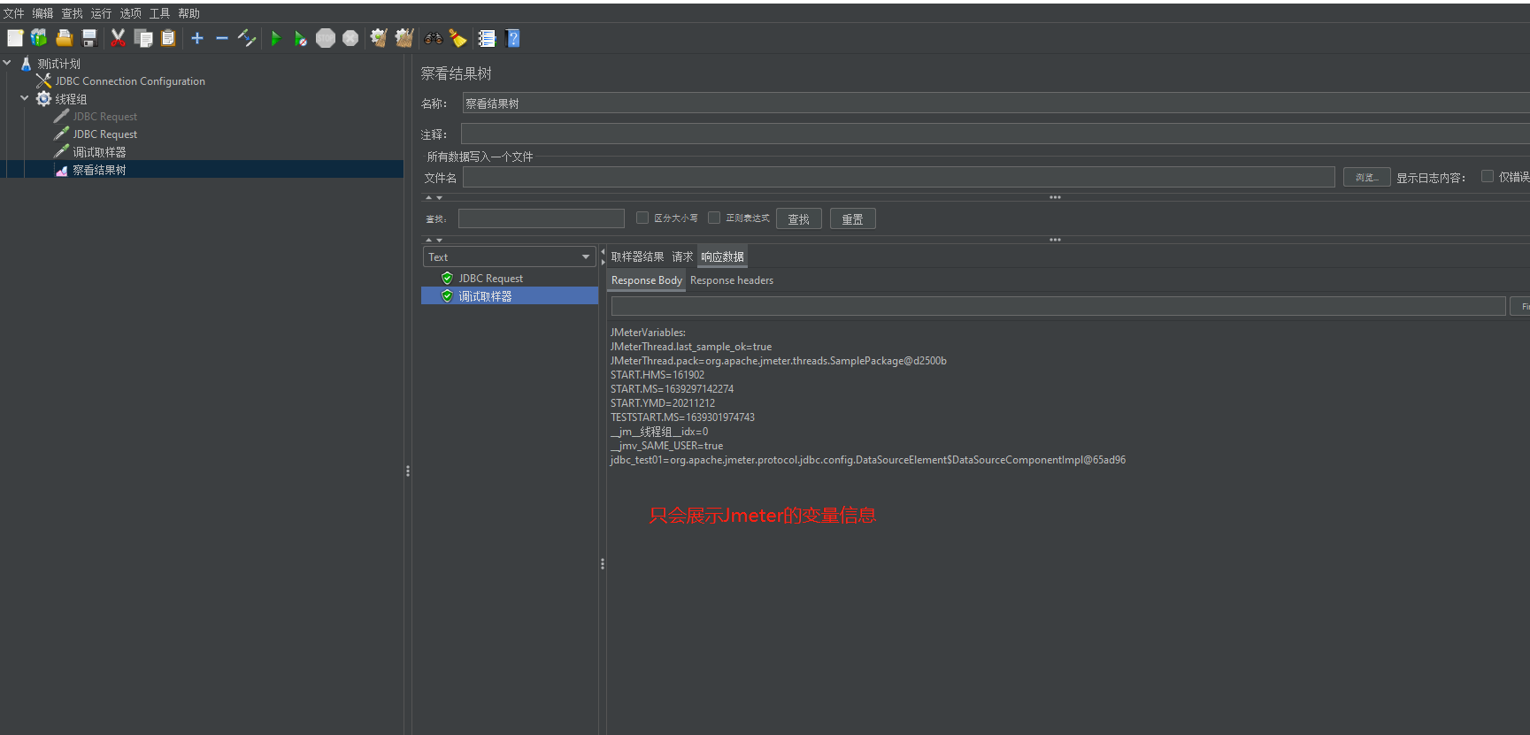Reset search with yellow broom icon
The width and height of the screenshot is (1530, 735).
pyautogui.click(x=457, y=38)
